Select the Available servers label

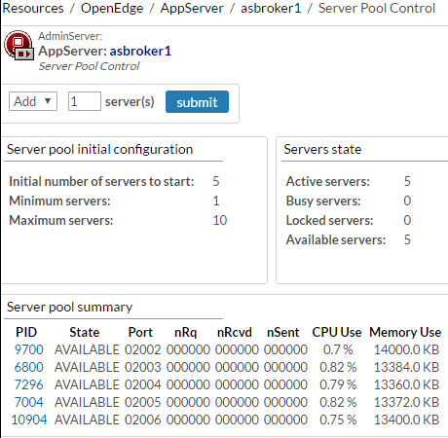tap(336, 239)
